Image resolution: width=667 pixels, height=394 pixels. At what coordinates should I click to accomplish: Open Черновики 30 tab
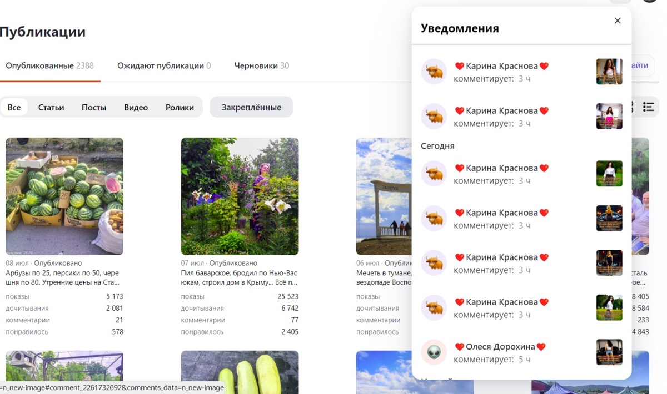click(x=262, y=65)
